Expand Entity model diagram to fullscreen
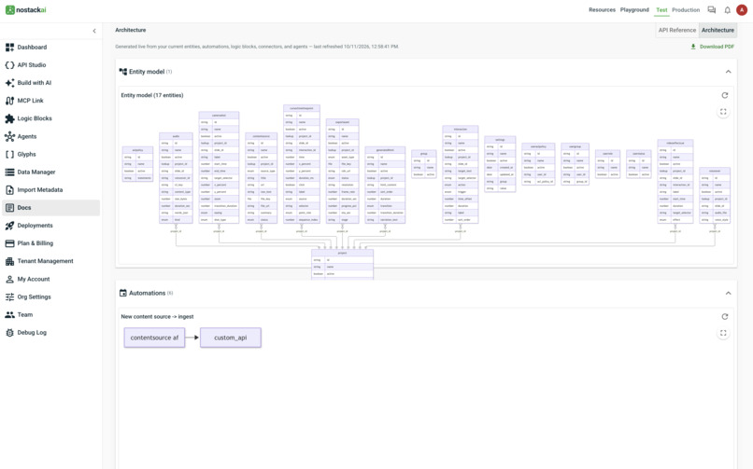 723,112
